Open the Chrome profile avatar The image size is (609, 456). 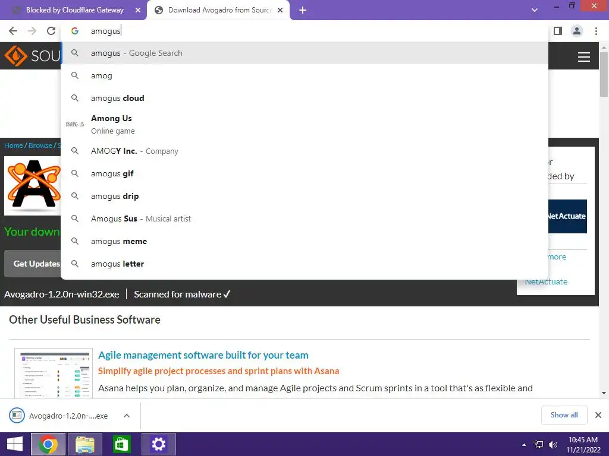click(x=577, y=31)
